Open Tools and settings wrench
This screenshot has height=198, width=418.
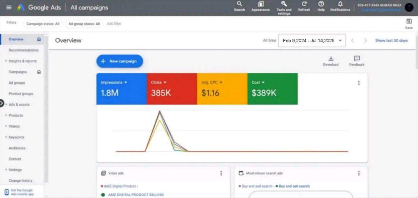click(284, 4)
